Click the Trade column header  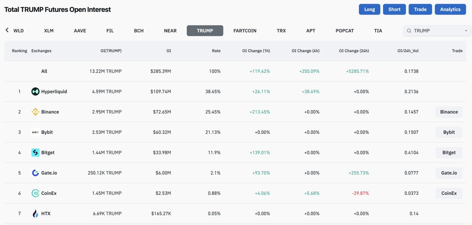(x=457, y=51)
